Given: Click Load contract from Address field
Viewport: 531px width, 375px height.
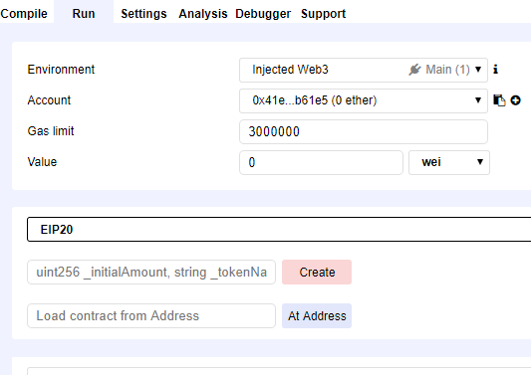Looking at the screenshot, I should [151, 315].
